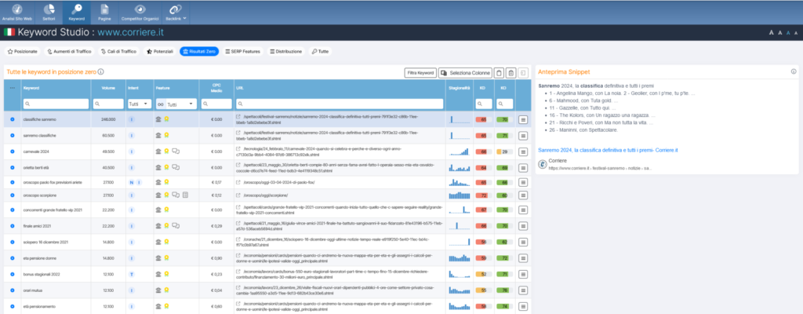
Task: Choose the smallest font size A
Action: pos(797,32)
